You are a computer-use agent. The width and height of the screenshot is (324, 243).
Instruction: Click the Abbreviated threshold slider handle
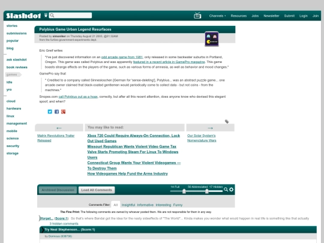[206, 191]
